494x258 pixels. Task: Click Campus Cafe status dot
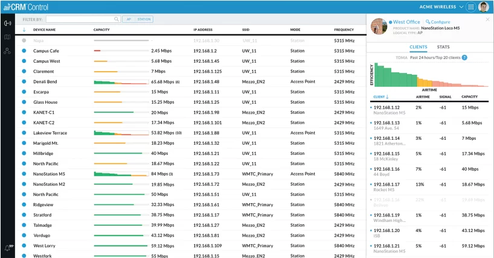24,51
